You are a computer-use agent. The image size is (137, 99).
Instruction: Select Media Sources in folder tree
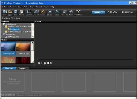click(x=11, y=24)
